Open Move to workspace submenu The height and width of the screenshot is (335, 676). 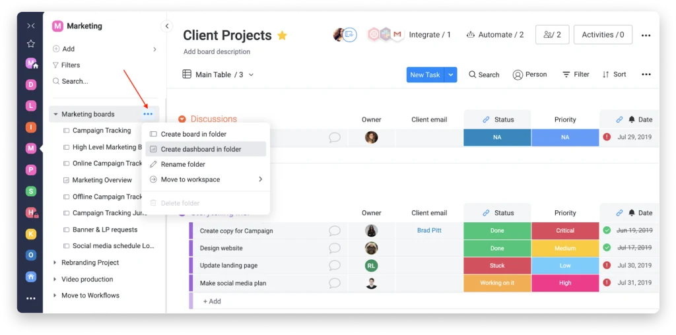pyautogui.click(x=206, y=179)
